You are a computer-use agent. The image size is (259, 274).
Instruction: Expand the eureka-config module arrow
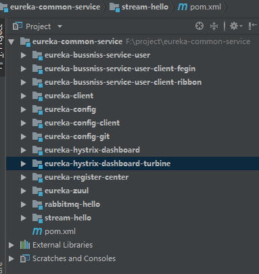tap(24, 109)
